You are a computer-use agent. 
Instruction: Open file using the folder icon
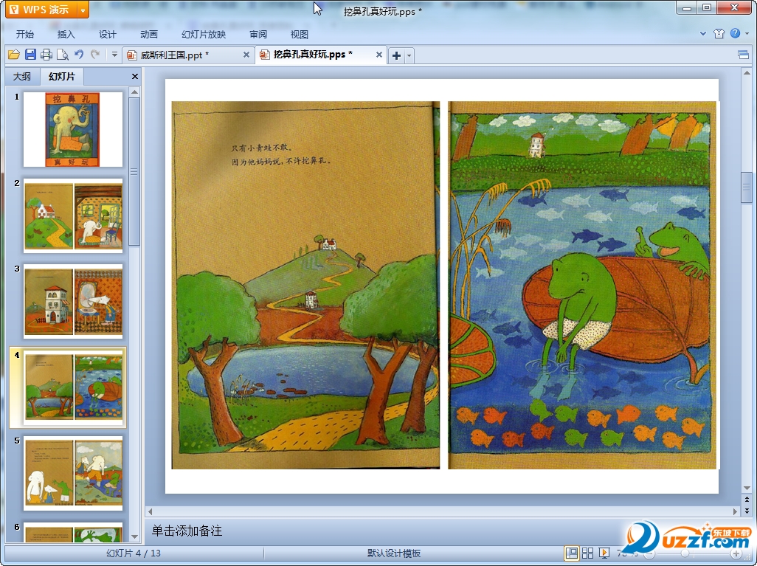13,55
